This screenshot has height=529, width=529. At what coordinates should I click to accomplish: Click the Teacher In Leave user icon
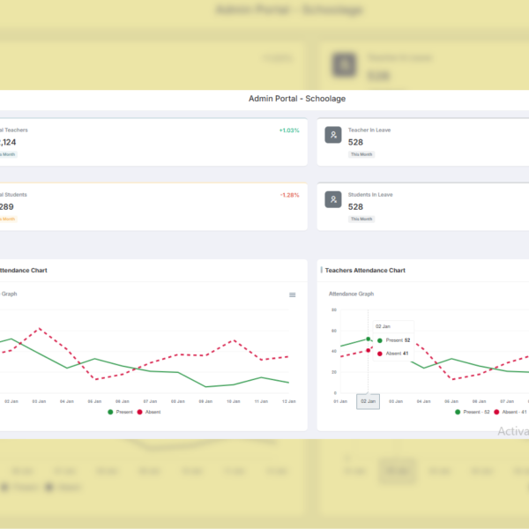coord(332,135)
